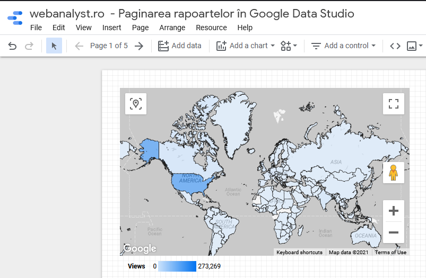
Task: Zoom in on the map
Action: 394,211
